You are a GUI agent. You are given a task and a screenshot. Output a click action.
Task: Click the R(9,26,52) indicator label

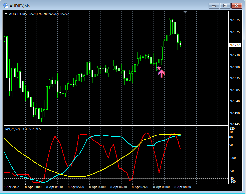tap(23, 129)
